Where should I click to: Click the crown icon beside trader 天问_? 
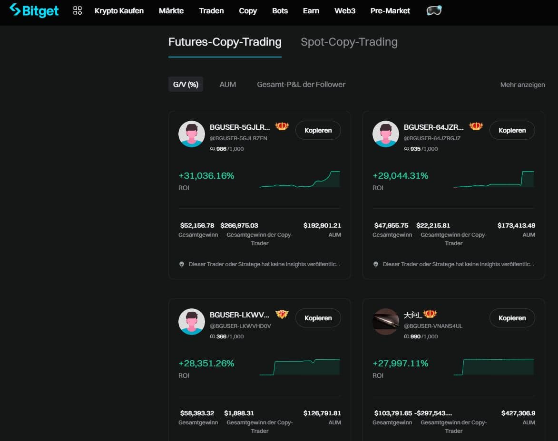[429, 314]
